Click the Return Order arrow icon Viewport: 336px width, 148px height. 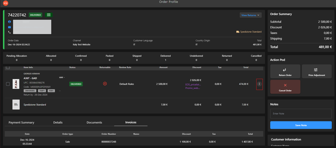(x=285, y=70)
